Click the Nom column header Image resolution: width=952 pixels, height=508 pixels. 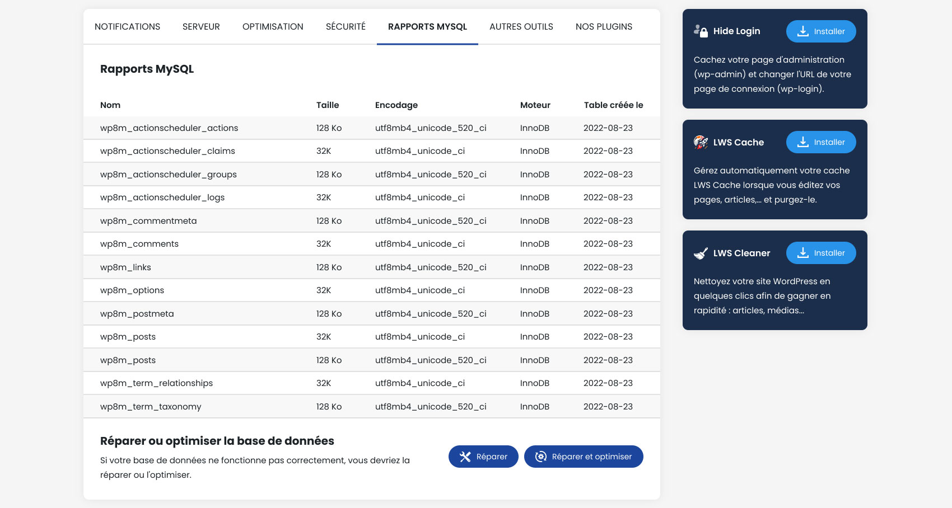(110, 105)
